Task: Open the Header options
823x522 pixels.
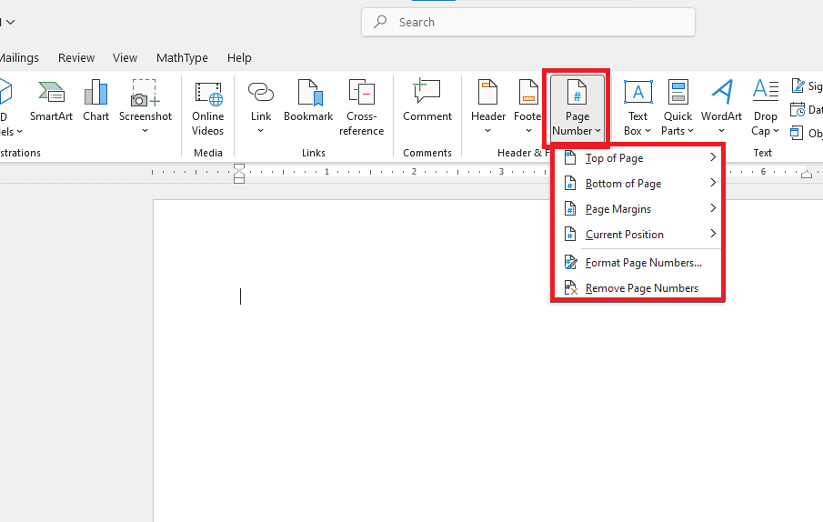Action: [488, 107]
